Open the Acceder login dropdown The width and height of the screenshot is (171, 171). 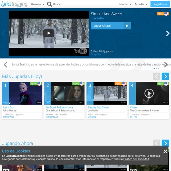(x=141, y=4)
